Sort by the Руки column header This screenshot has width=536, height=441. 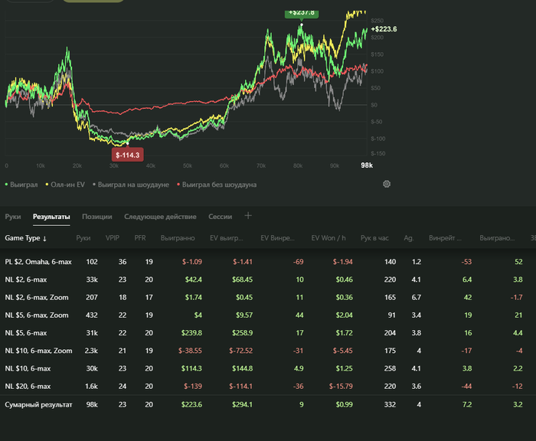coord(83,238)
